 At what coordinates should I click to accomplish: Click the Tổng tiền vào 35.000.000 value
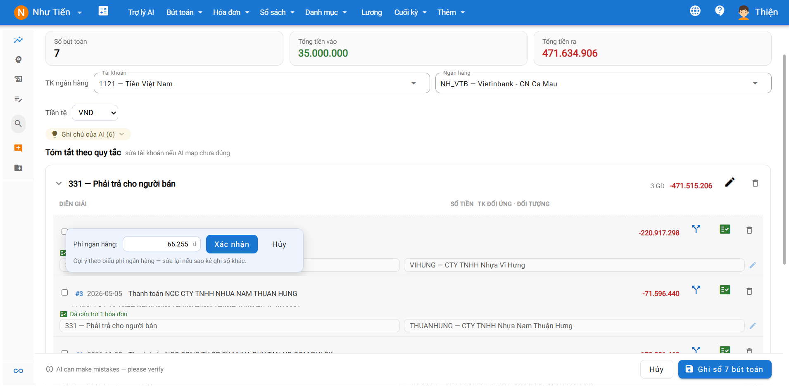[x=323, y=53]
